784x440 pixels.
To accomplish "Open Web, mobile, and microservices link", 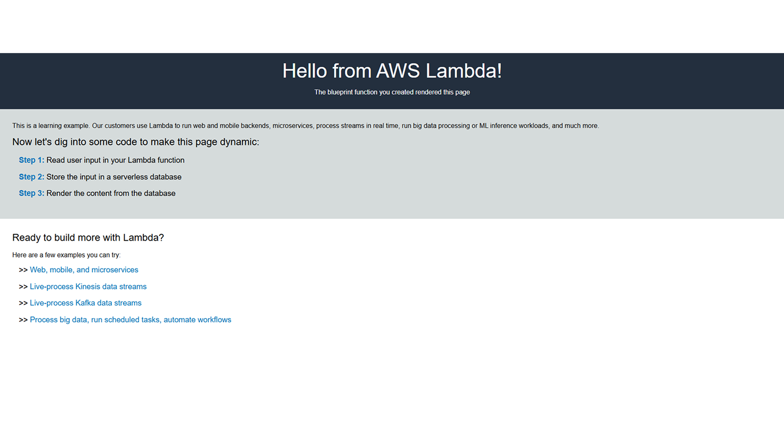I will tap(84, 270).
